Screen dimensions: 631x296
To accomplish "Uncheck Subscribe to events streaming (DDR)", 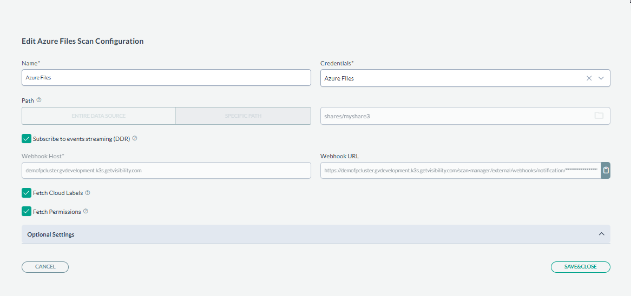I will coord(27,139).
